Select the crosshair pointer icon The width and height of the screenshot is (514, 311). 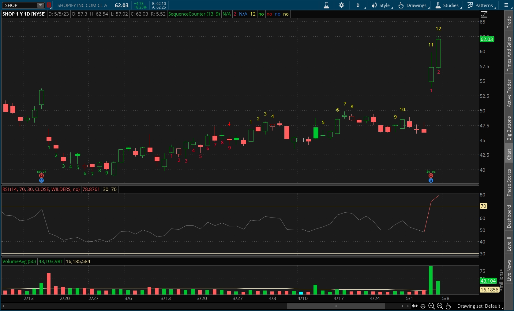point(423,306)
